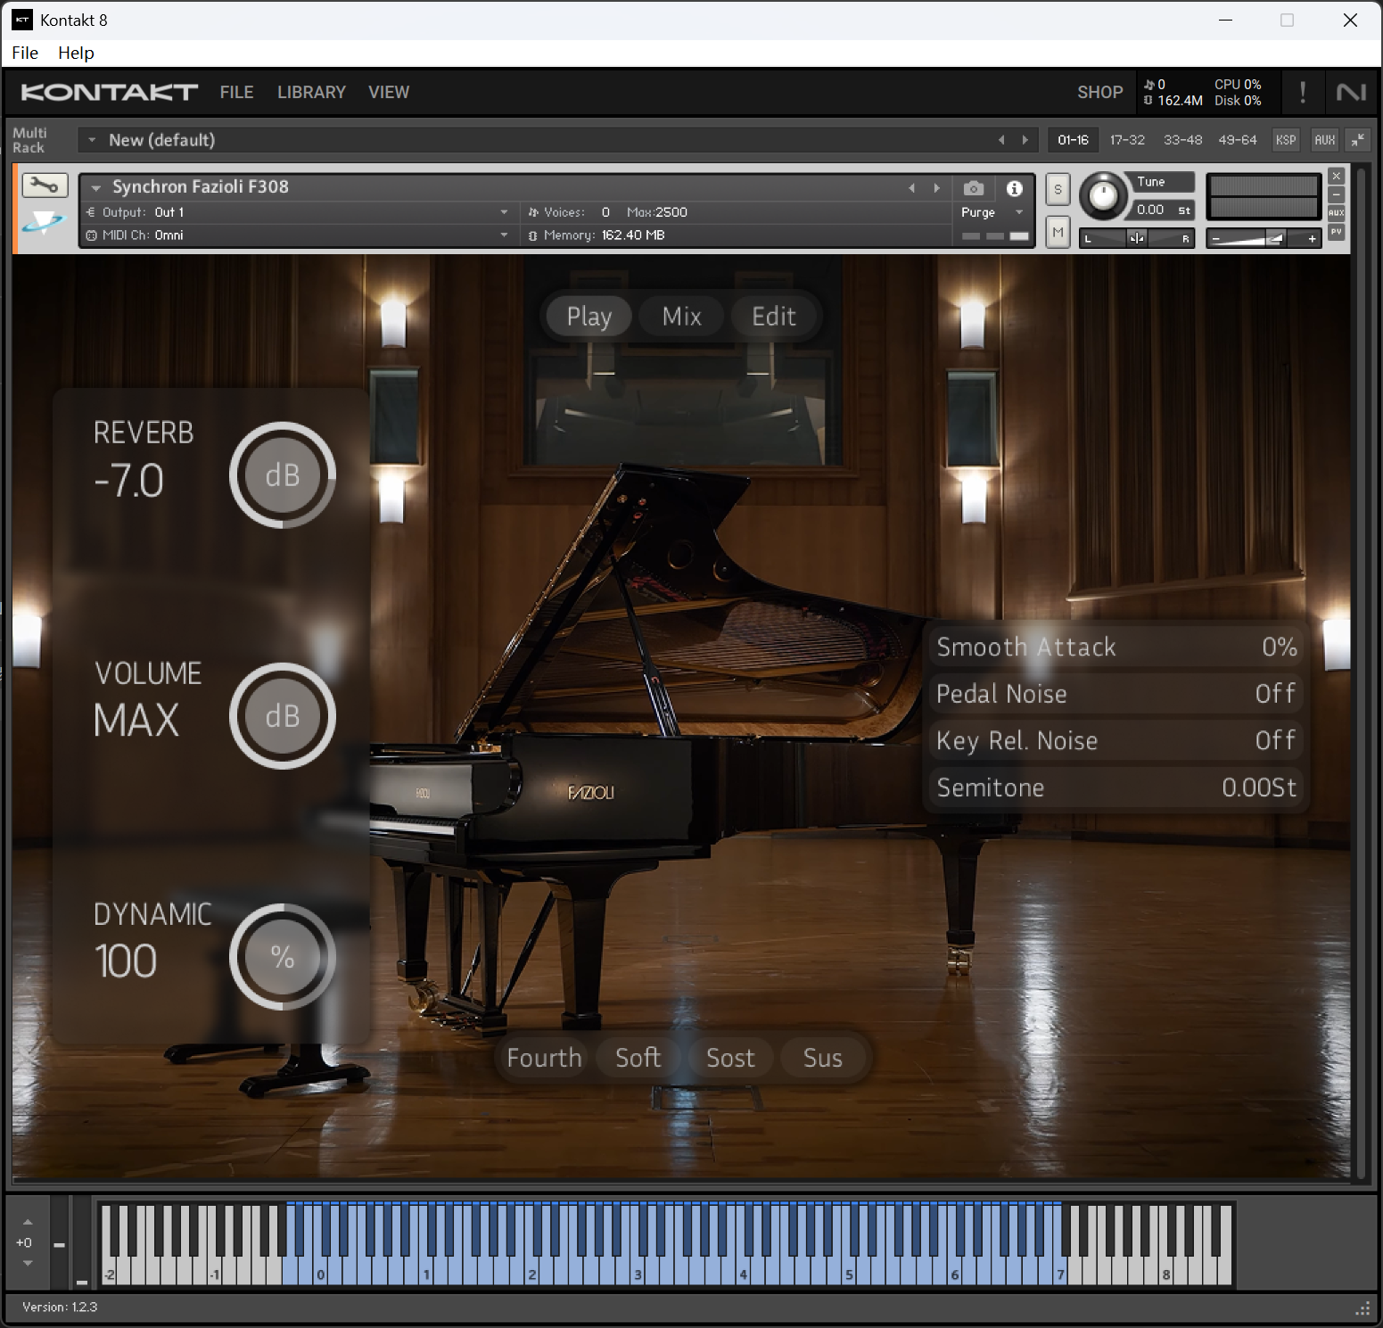Open the alert exclamation mark panel
This screenshot has width=1383, height=1328.
[1303, 92]
